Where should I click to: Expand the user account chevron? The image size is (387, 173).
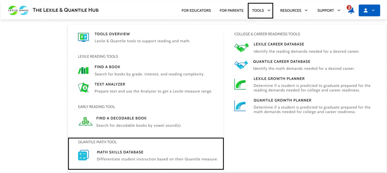tap(373, 10)
